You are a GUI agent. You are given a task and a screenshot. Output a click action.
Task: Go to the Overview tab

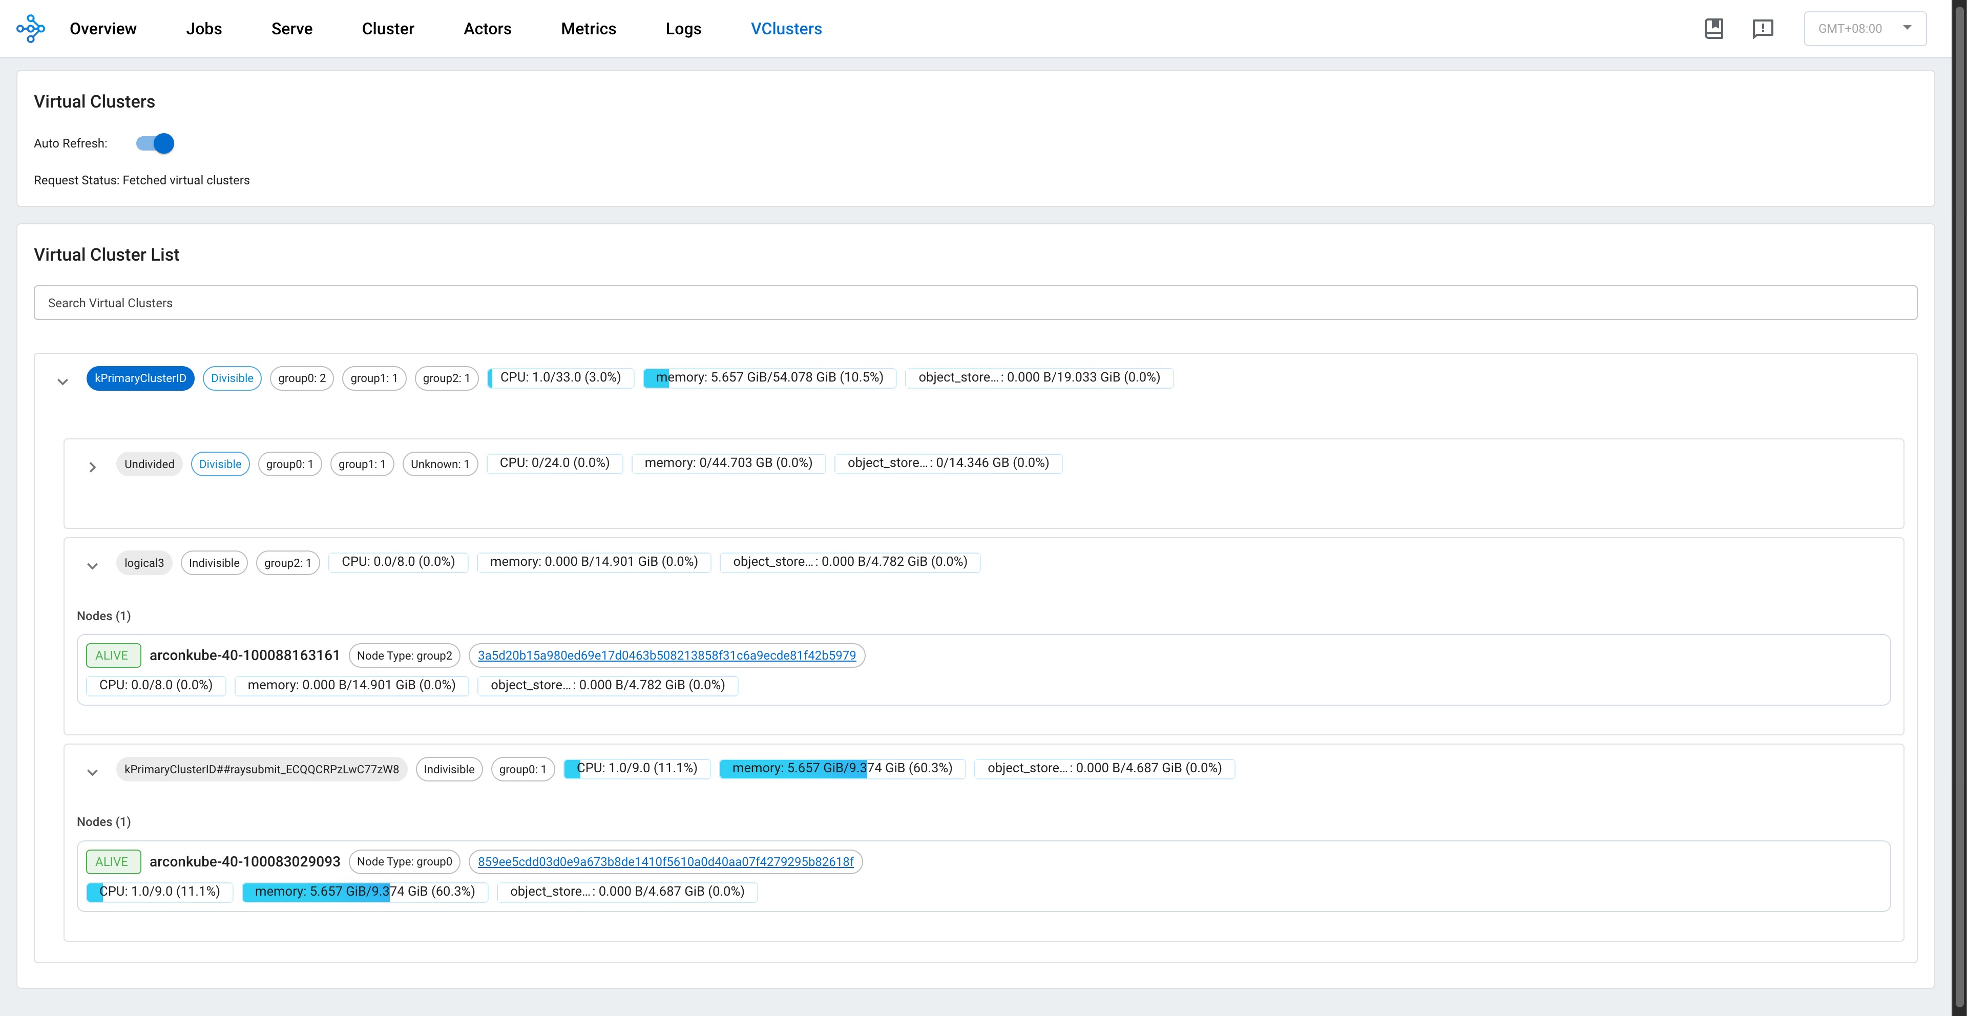103,28
